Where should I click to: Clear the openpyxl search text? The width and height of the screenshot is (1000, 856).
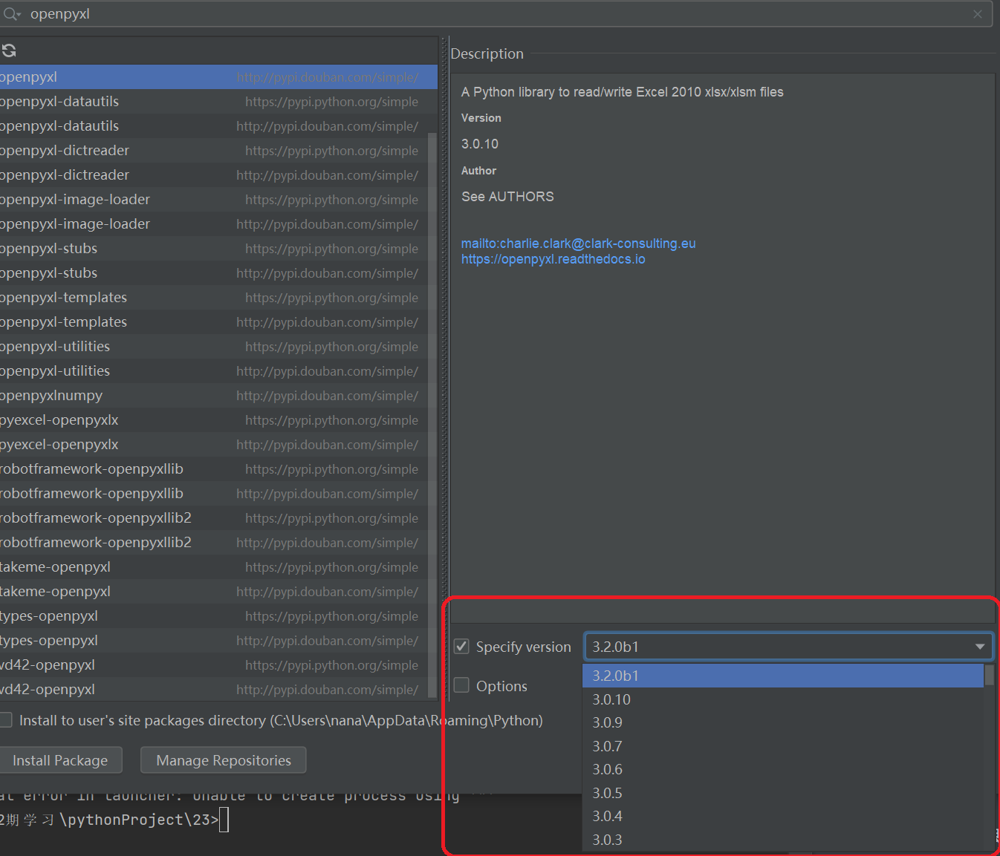(978, 14)
